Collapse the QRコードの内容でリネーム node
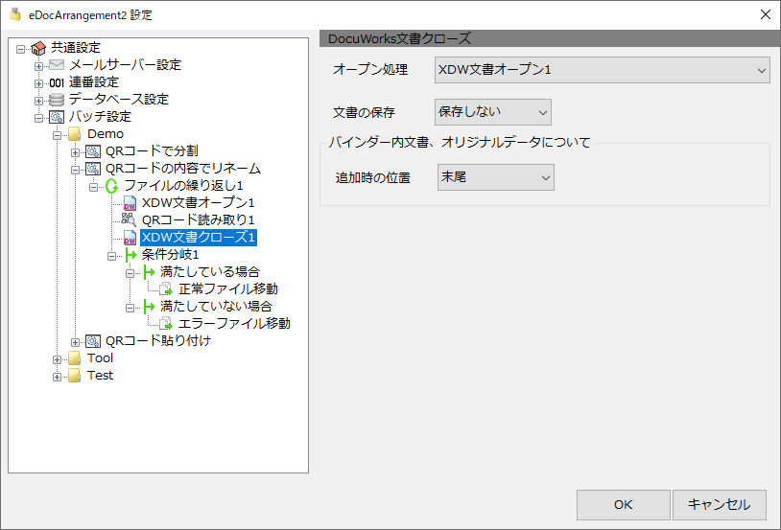Screen dimensions: 781x530 click(x=75, y=171)
